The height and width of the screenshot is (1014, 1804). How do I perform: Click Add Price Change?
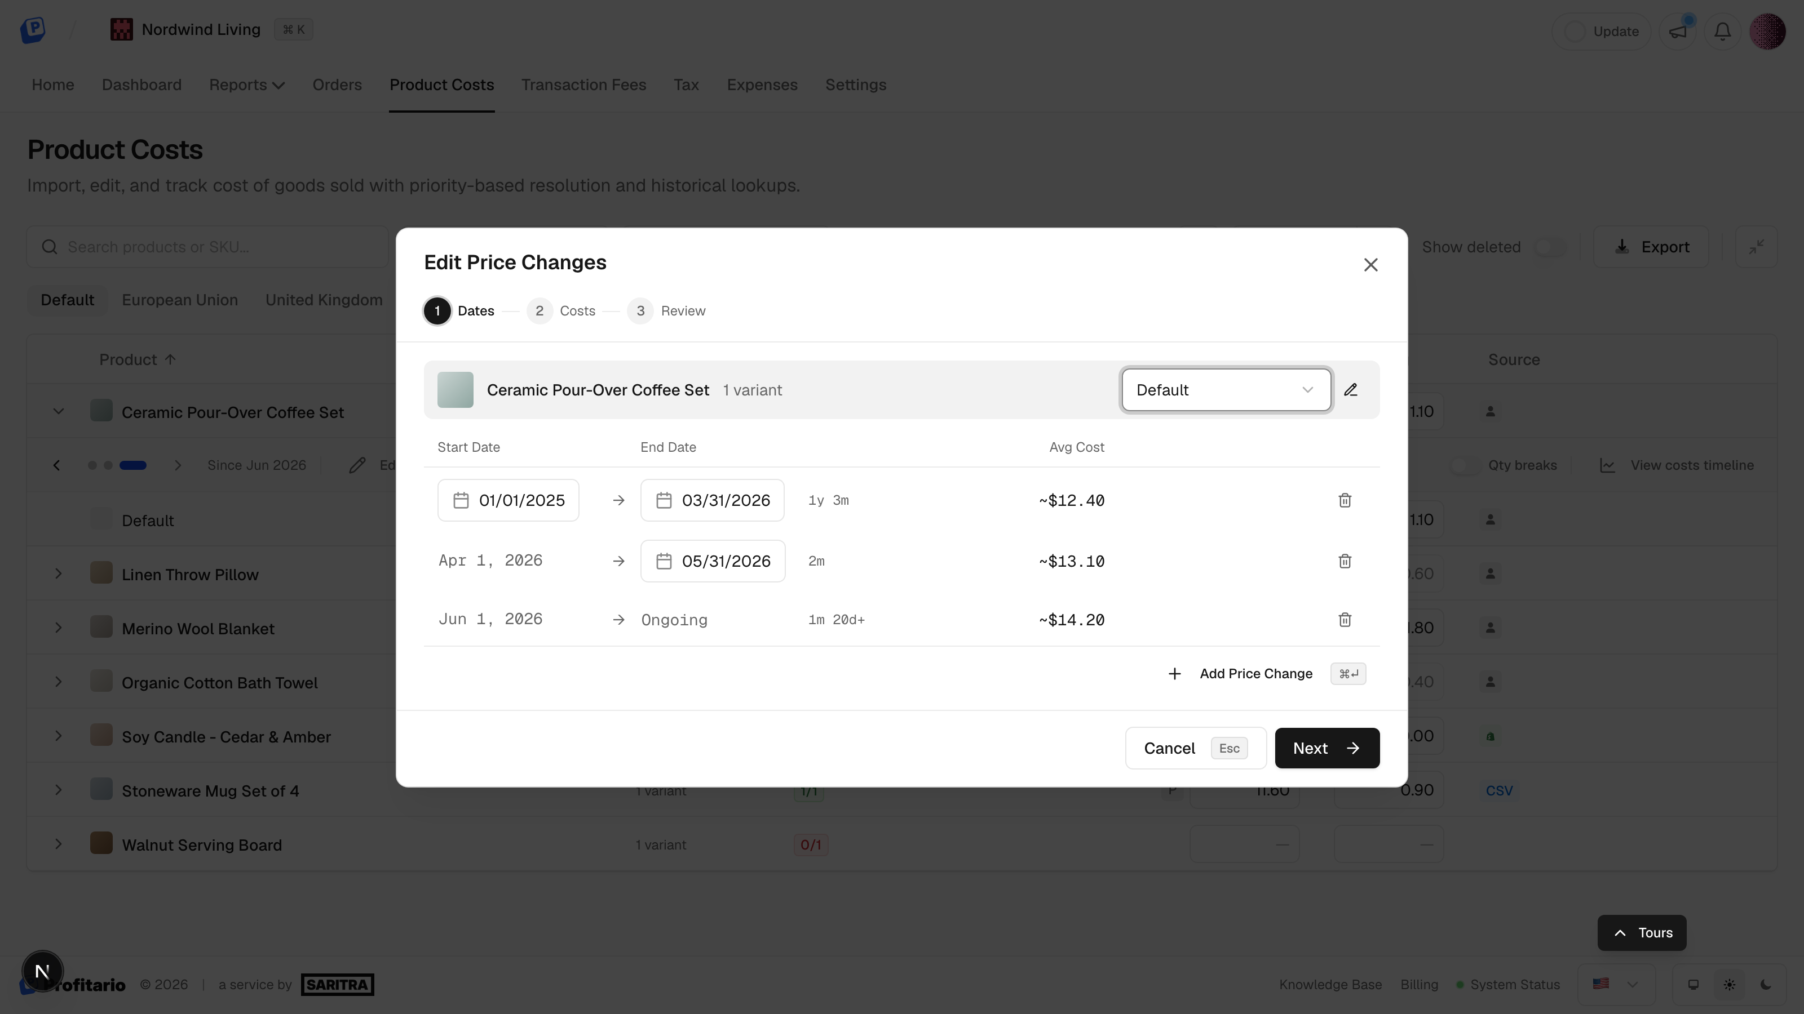1266,674
